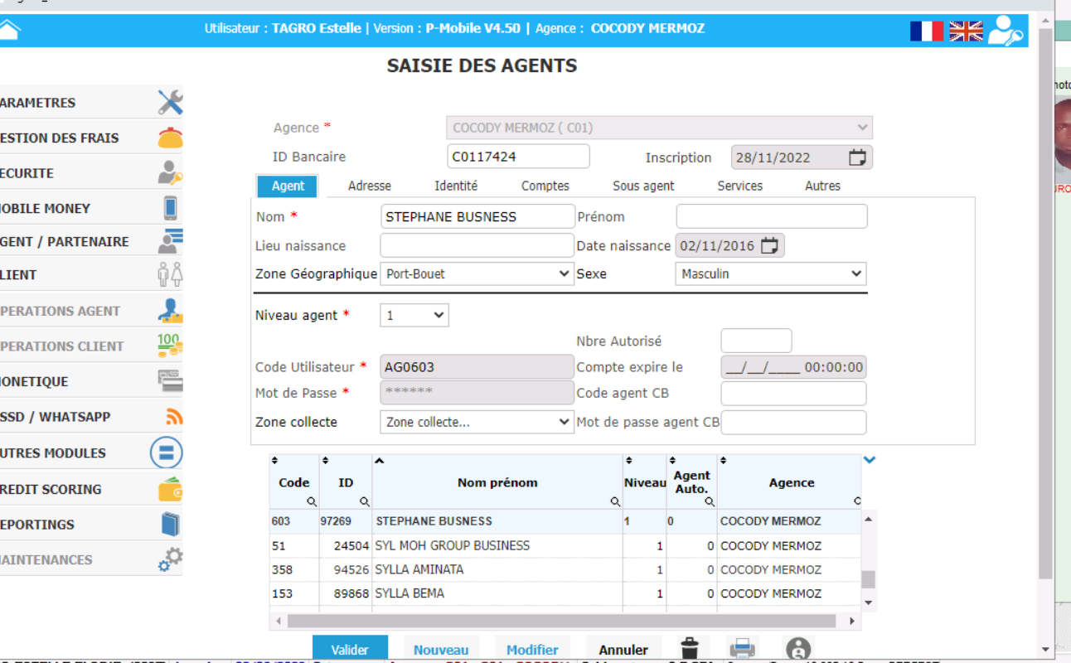Click the printer icon
The image size is (1071, 663).
point(742,649)
